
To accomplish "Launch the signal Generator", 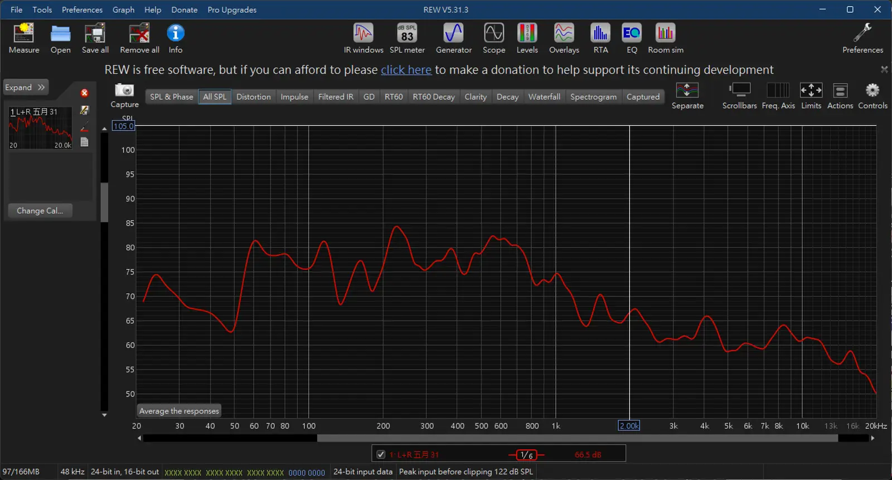I will tap(453, 38).
